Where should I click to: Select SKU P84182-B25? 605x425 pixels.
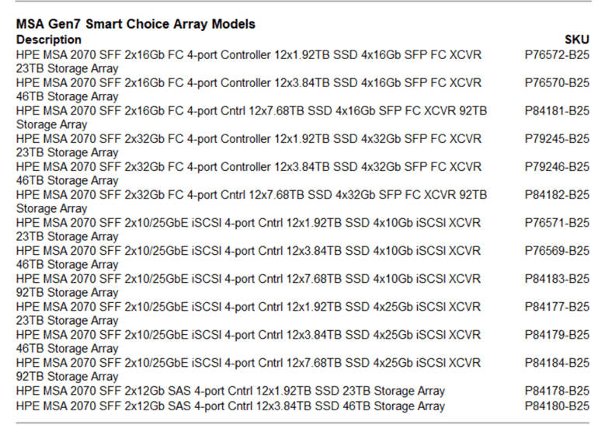pyautogui.click(x=557, y=195)
